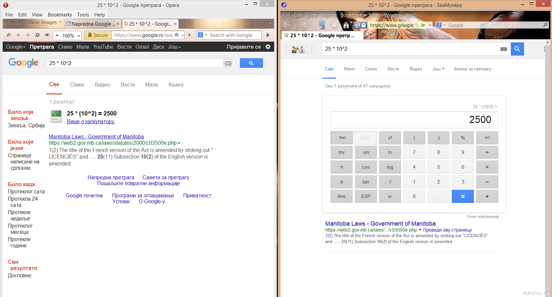Toggle Rad angle mode on the calculator
The height and width of the screenshot is (297, 552).
(x=342, y=138)
